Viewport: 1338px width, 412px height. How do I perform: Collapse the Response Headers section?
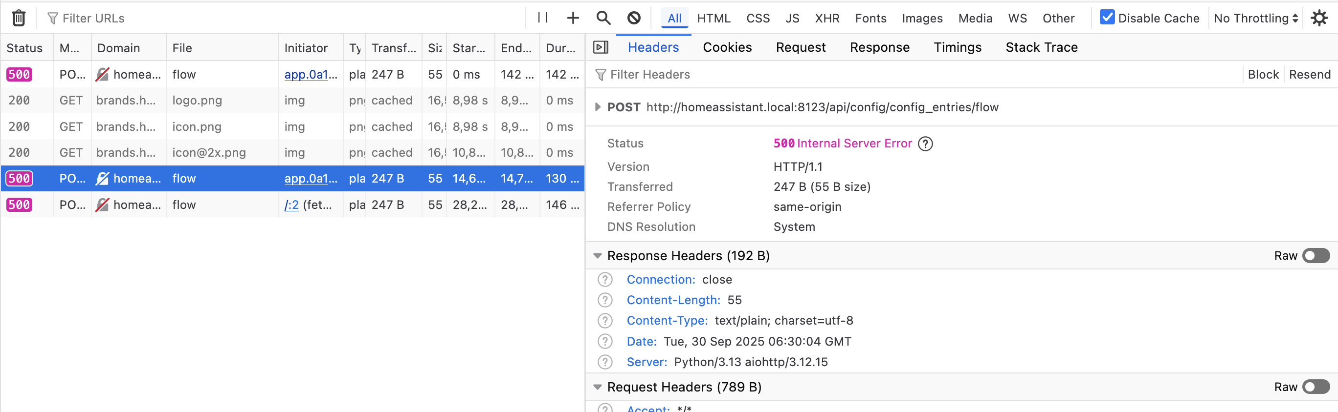coord(597,255)
